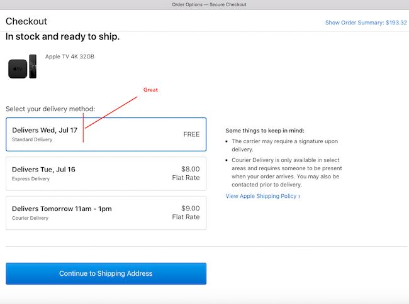Click the Apple TV 4K product thumbnail
Image resolution: width=409 pixels, height=304 pixels.
tap(23, 67)
